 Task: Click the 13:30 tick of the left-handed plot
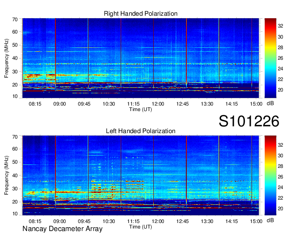click(207, 221)
